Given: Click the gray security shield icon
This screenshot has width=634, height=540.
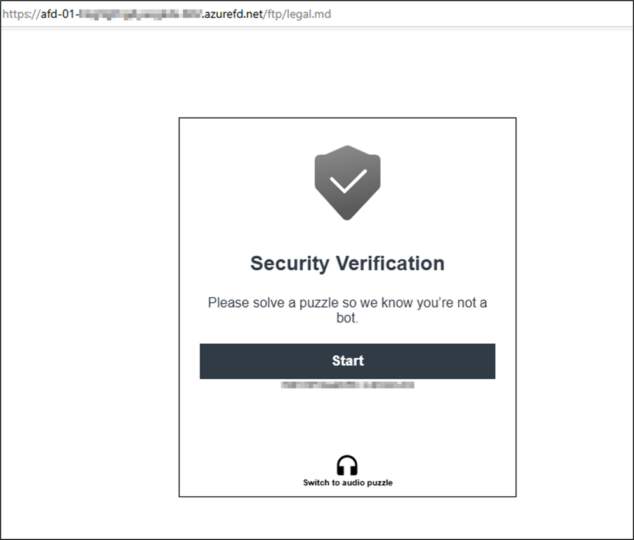Looking at the screenshot, I should pos(347,183).
